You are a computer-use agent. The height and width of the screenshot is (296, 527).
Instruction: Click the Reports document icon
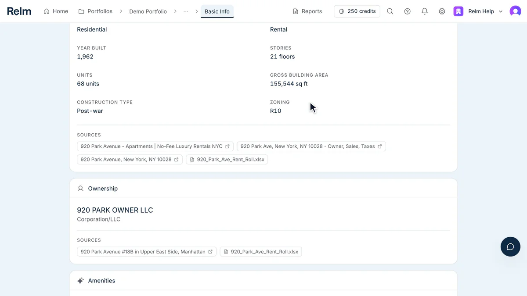[x=296, y=11]
